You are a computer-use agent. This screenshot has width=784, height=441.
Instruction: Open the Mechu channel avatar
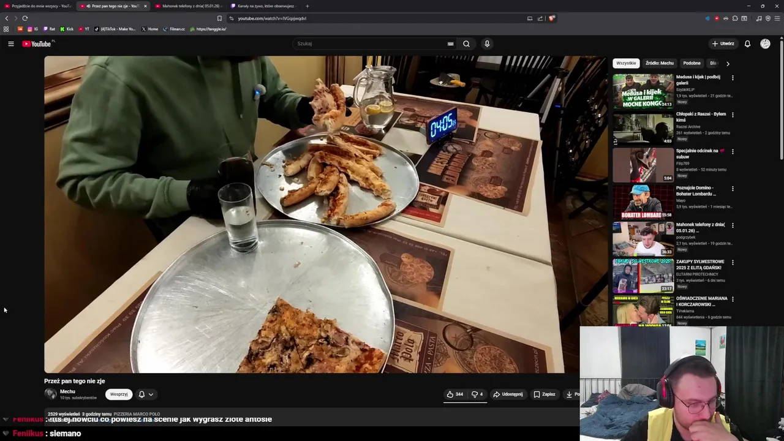pyautogui.click(x=50, y=394)
